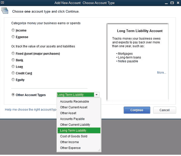Minimize the Add New Account window
Screen dimensions: 181x156
166,3
